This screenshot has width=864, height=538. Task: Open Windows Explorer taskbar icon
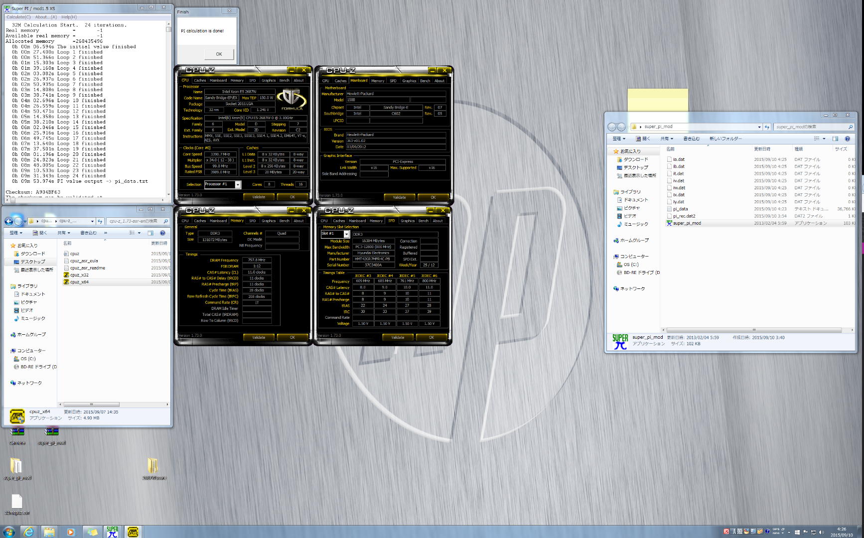pos(49,532)
